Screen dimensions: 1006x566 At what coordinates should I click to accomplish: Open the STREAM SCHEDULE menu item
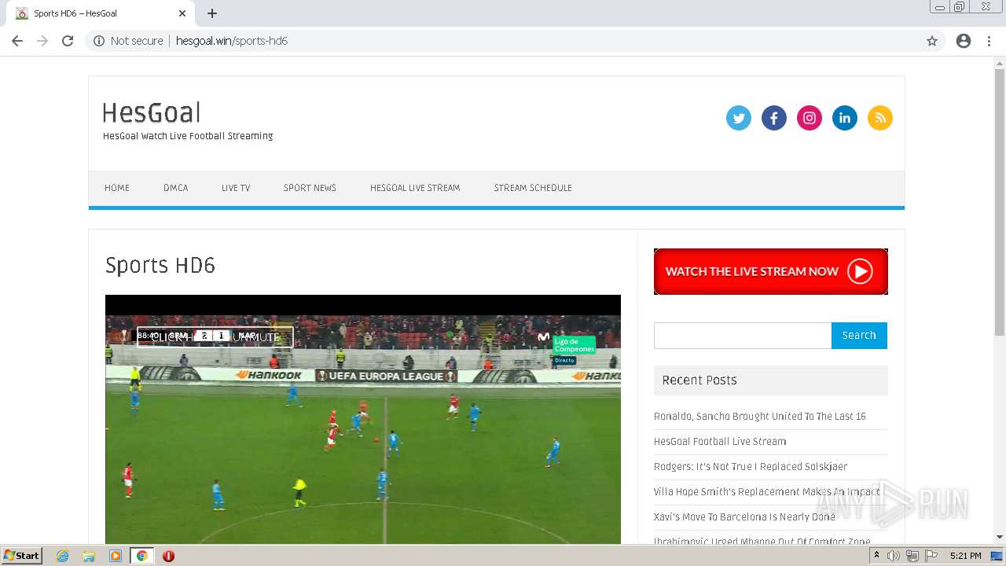tap(533, 188)
